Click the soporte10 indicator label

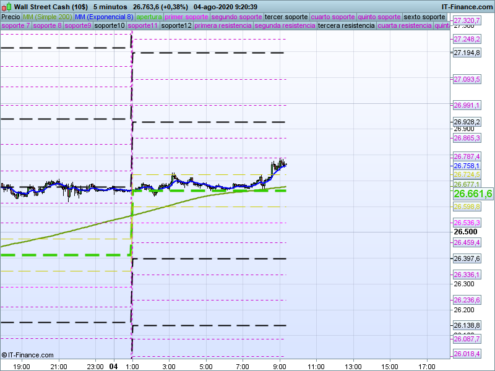point(110,26)
